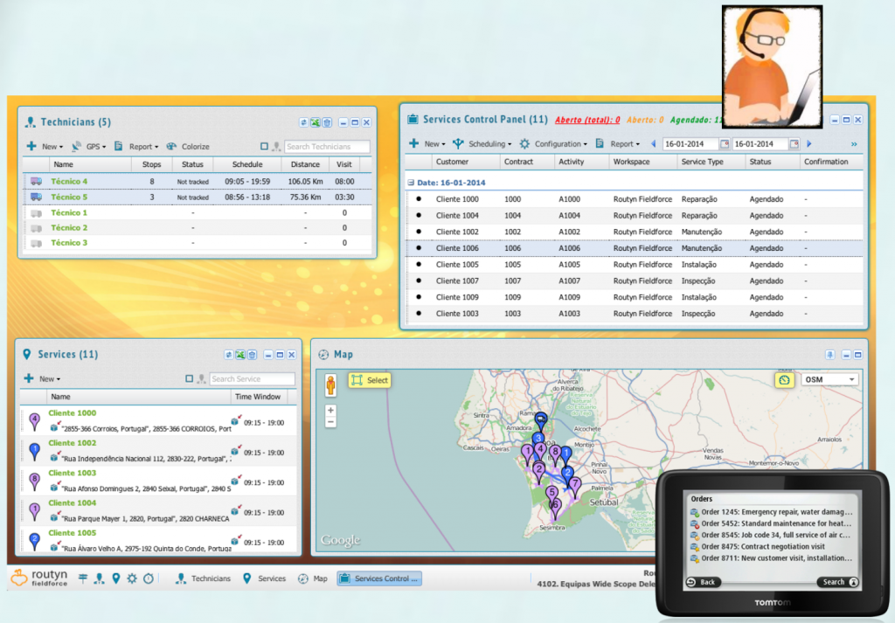Switch to the Services Control taskbar tab

[x=379, y=578]
